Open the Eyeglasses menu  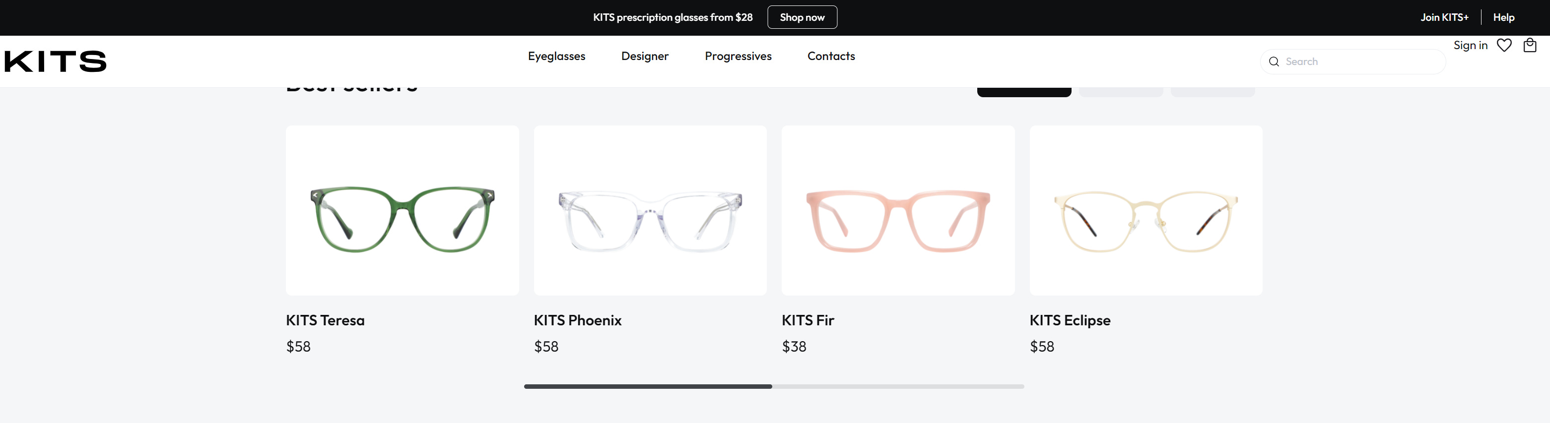point(556,56)
